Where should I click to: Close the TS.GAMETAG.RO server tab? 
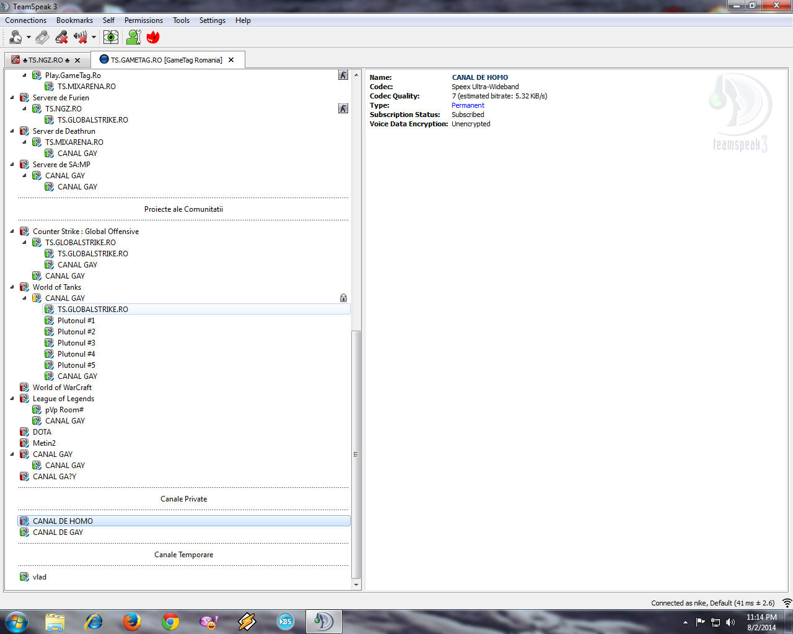231,60
